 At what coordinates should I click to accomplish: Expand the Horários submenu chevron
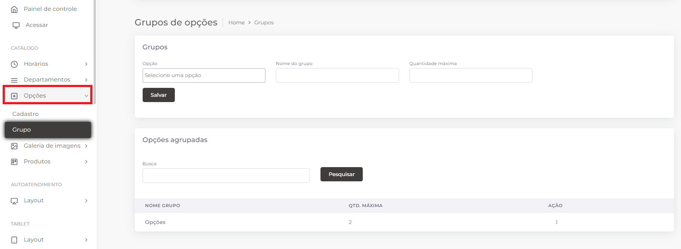(x=86, y=64)
